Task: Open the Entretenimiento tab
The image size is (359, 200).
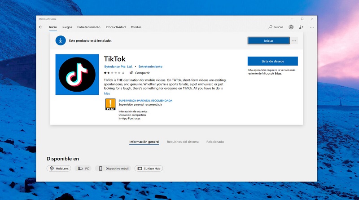Action: (88, 27)
